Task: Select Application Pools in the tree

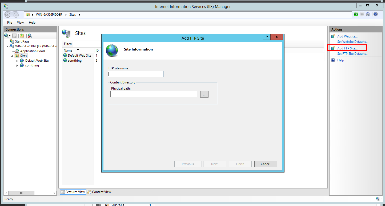Action: click(x=33, y=51)
